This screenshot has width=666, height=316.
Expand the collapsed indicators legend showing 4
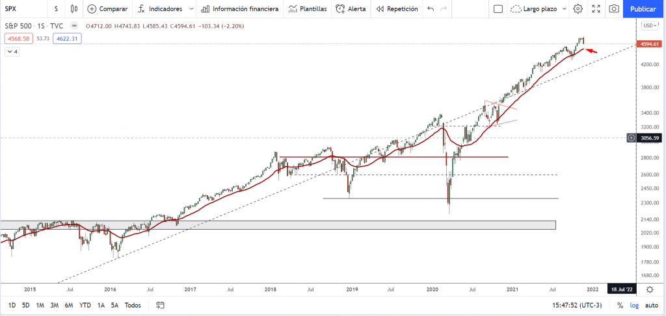point(12,52)
